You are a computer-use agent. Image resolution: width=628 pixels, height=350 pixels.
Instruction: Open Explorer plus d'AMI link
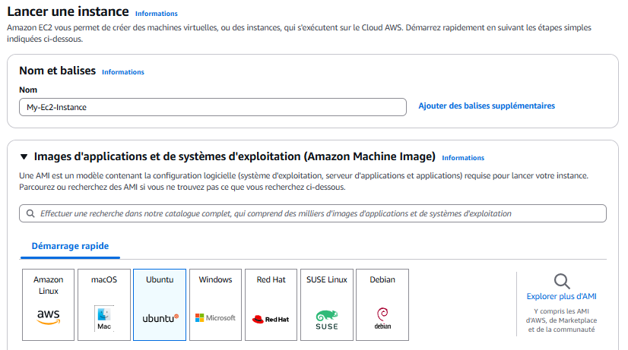[562, 296]
